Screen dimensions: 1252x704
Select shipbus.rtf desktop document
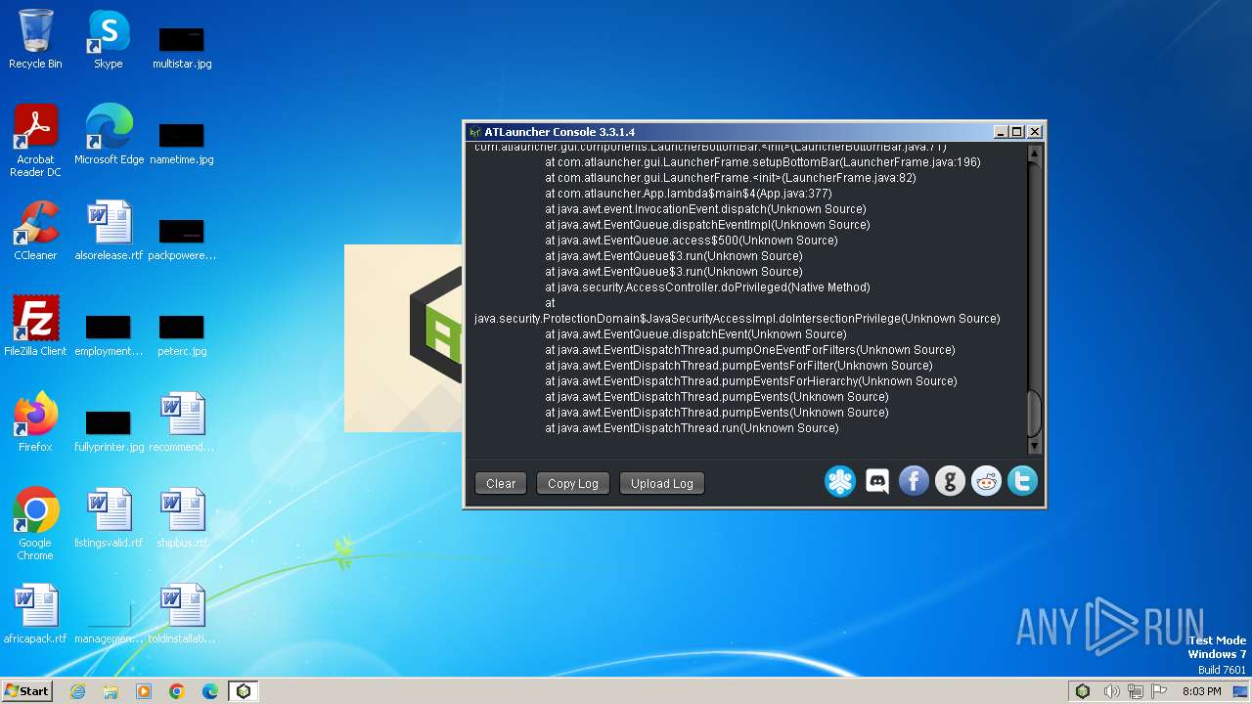click(182, 518)
